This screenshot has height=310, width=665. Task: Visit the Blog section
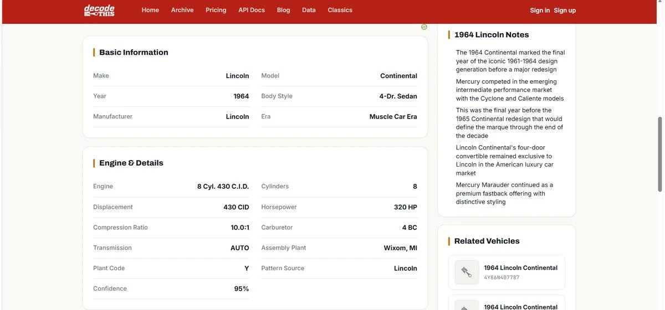pos(283,10)
